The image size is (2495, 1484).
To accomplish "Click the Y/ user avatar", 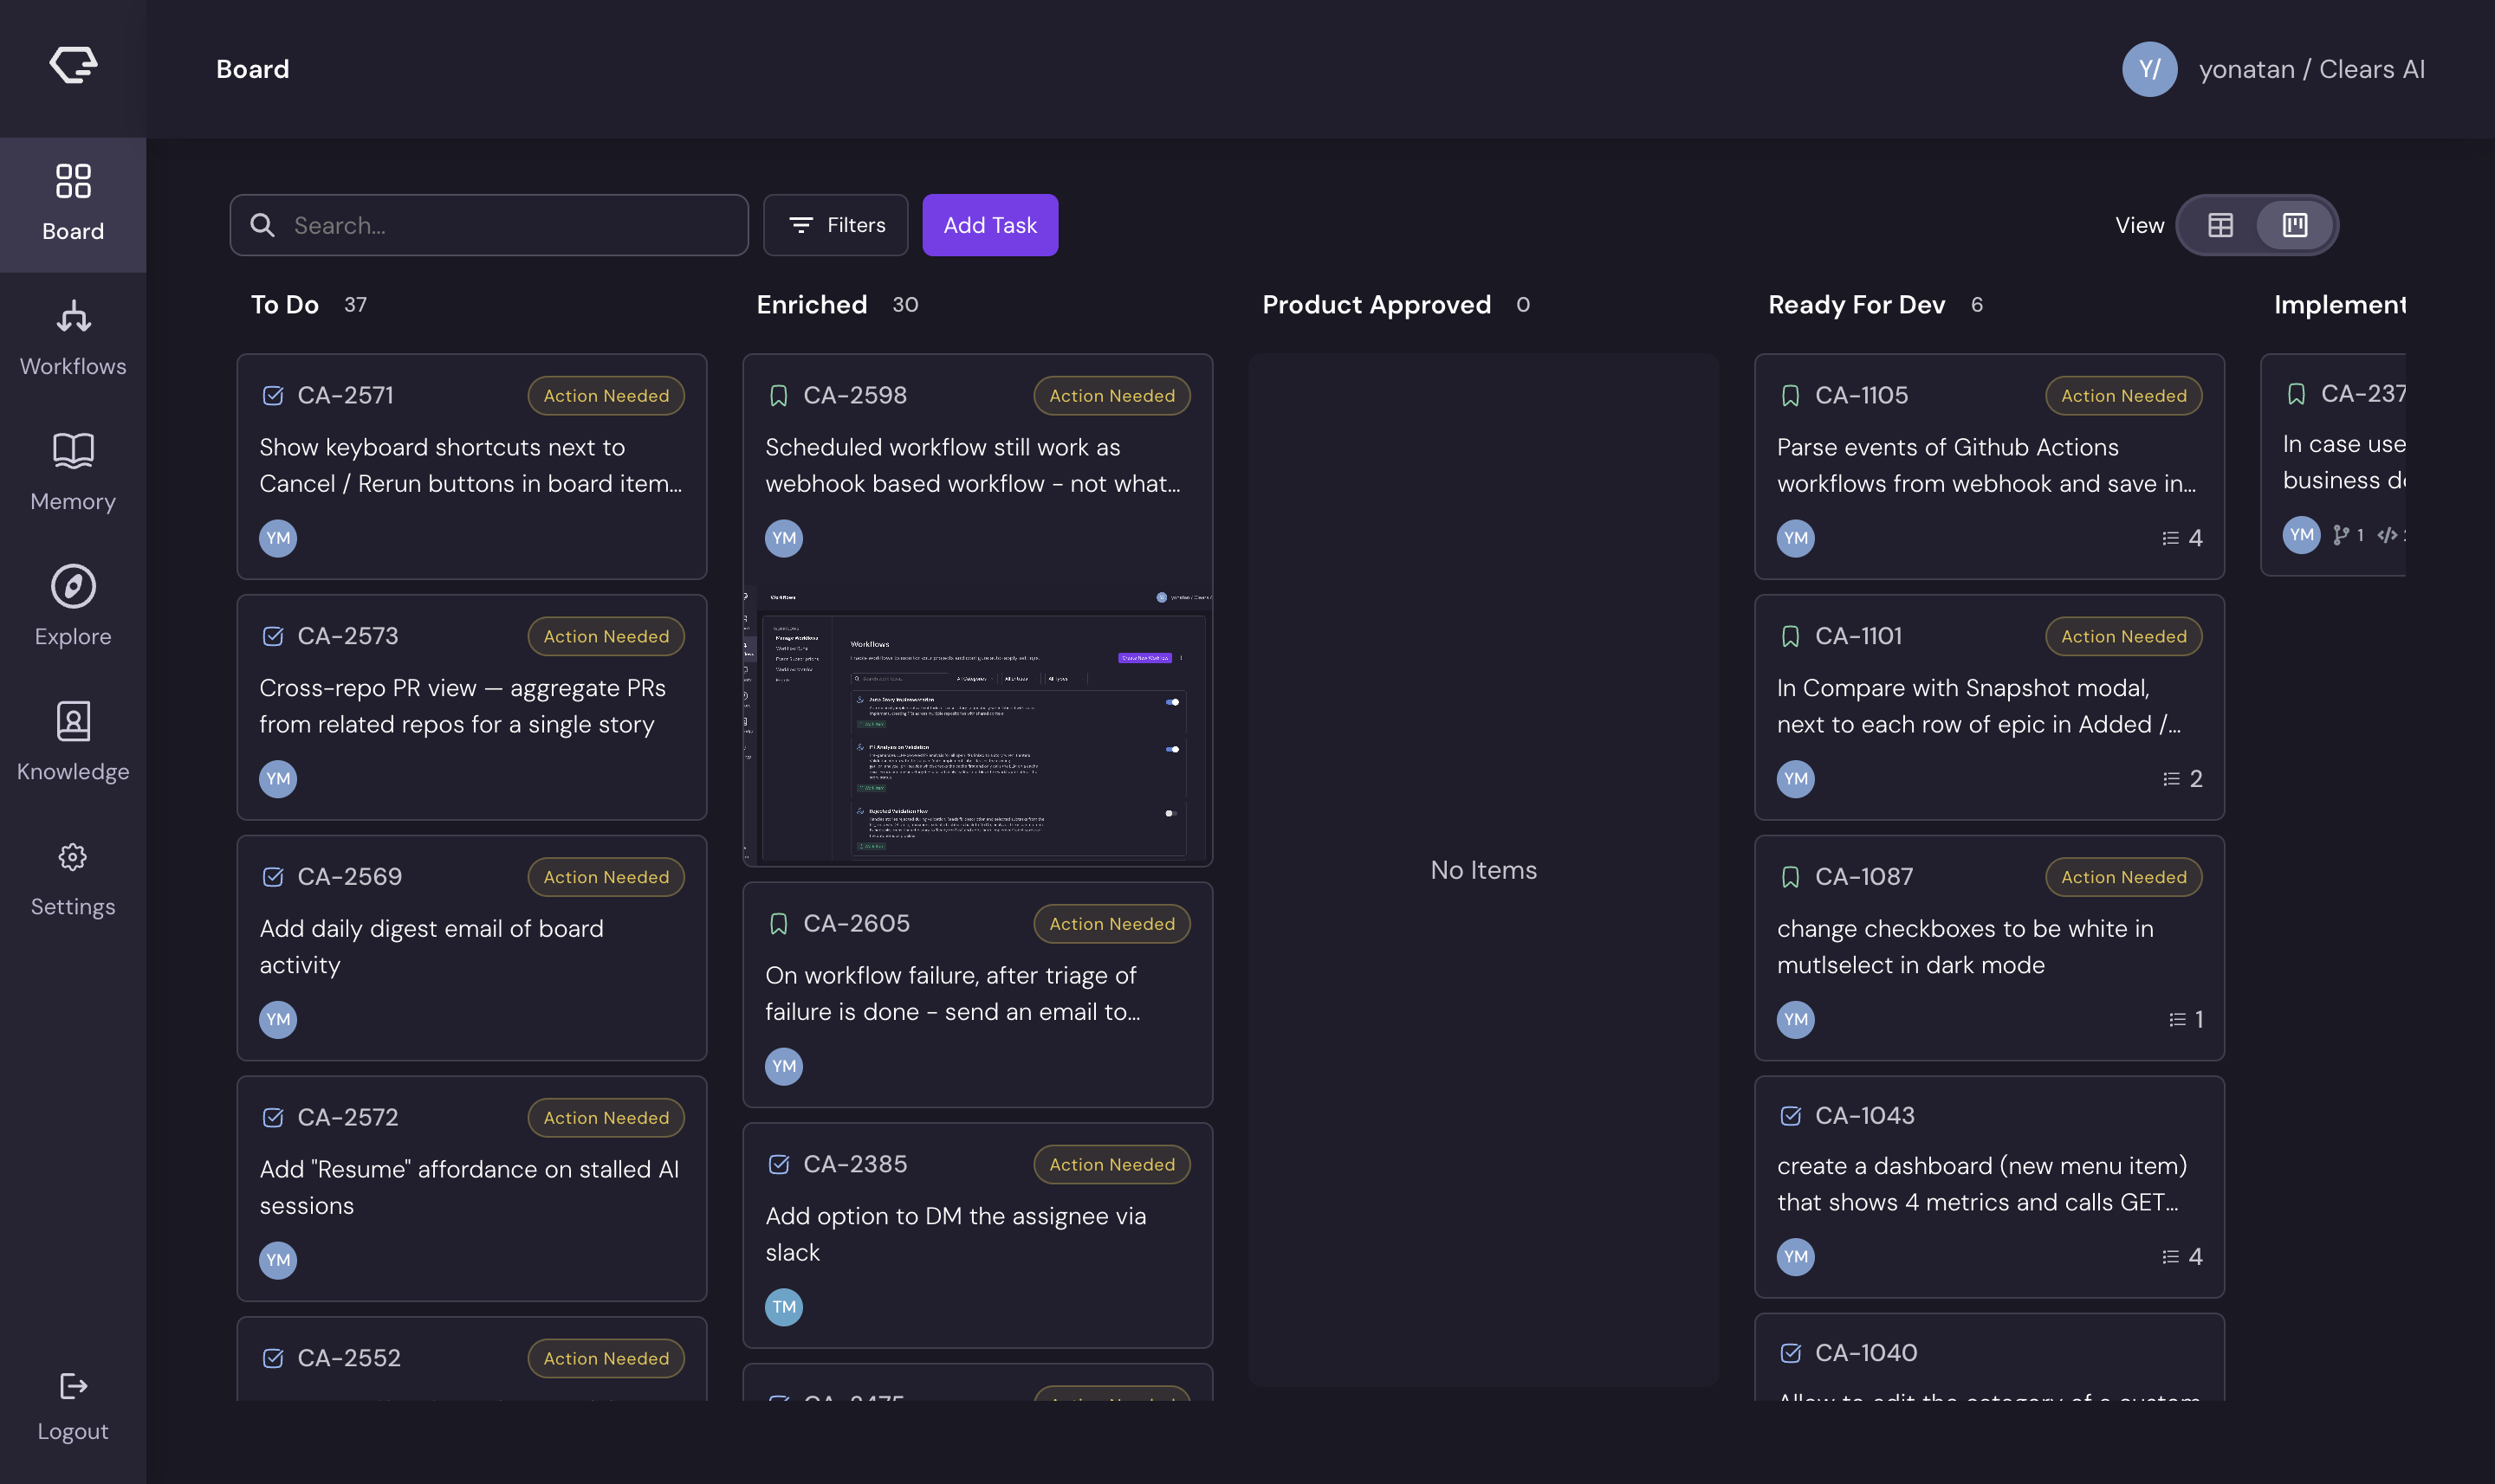I will (x=2148, y=69).
